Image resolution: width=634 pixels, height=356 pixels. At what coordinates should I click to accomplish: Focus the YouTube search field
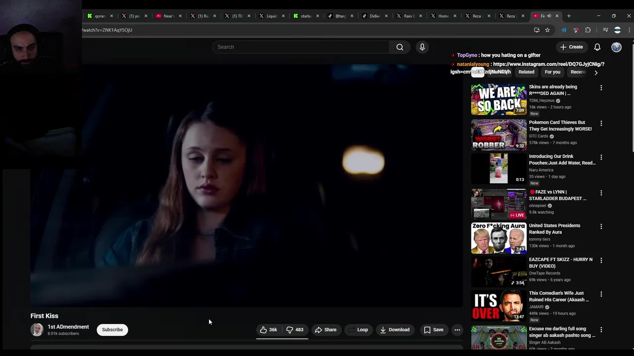pyautogui.click(x=301, y=47)
